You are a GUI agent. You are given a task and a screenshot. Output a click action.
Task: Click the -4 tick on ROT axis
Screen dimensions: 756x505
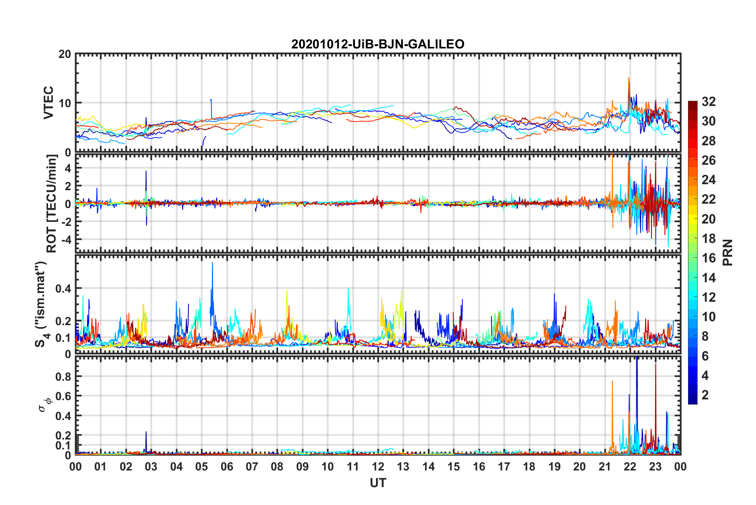pyautogui.click(x=66, y=240)
